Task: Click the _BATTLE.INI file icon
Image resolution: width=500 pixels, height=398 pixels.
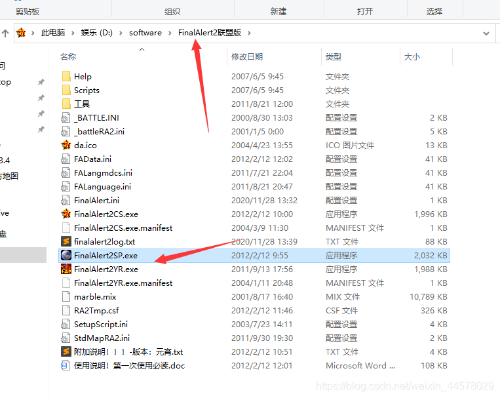Action: coord(66,118)
